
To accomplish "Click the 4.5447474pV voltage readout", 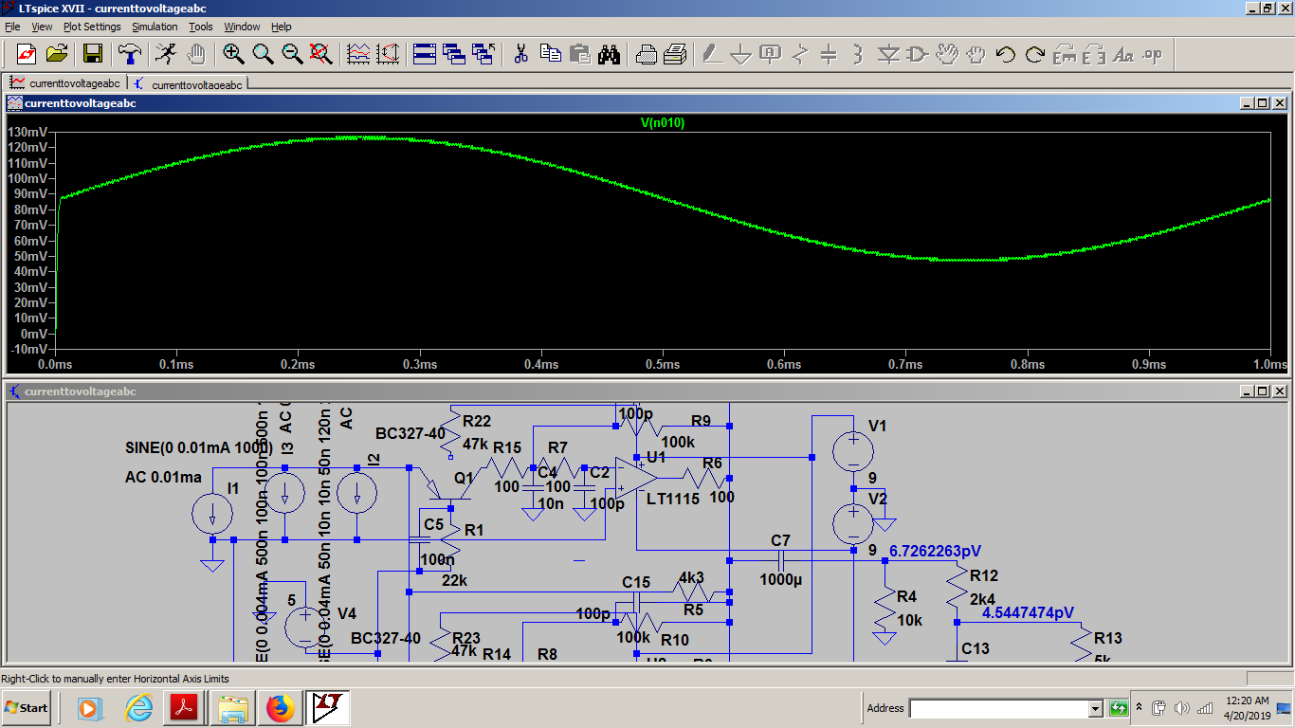I will coord(1028,613).
